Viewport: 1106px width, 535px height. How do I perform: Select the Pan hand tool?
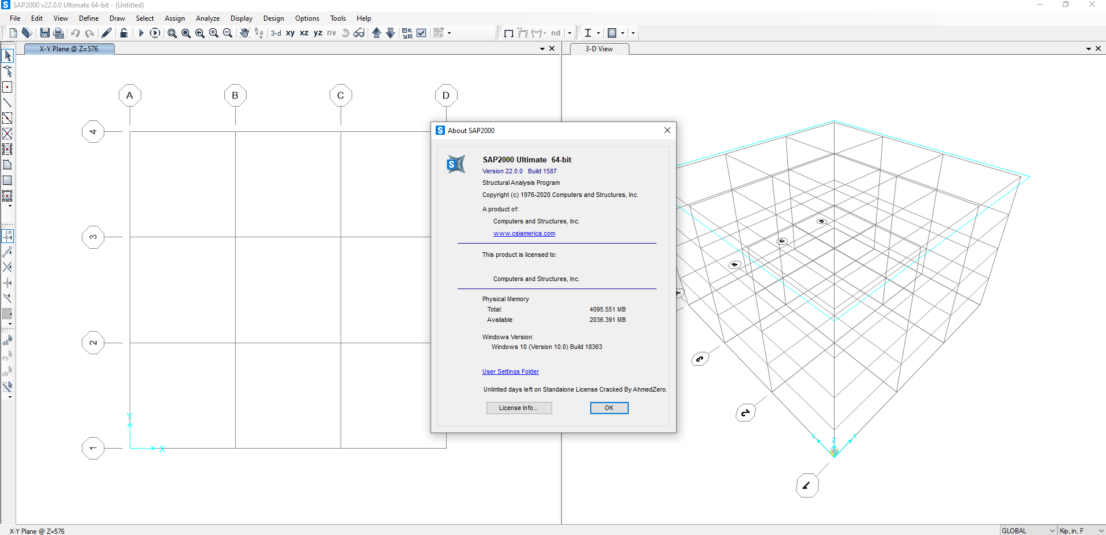pos(244,33)
